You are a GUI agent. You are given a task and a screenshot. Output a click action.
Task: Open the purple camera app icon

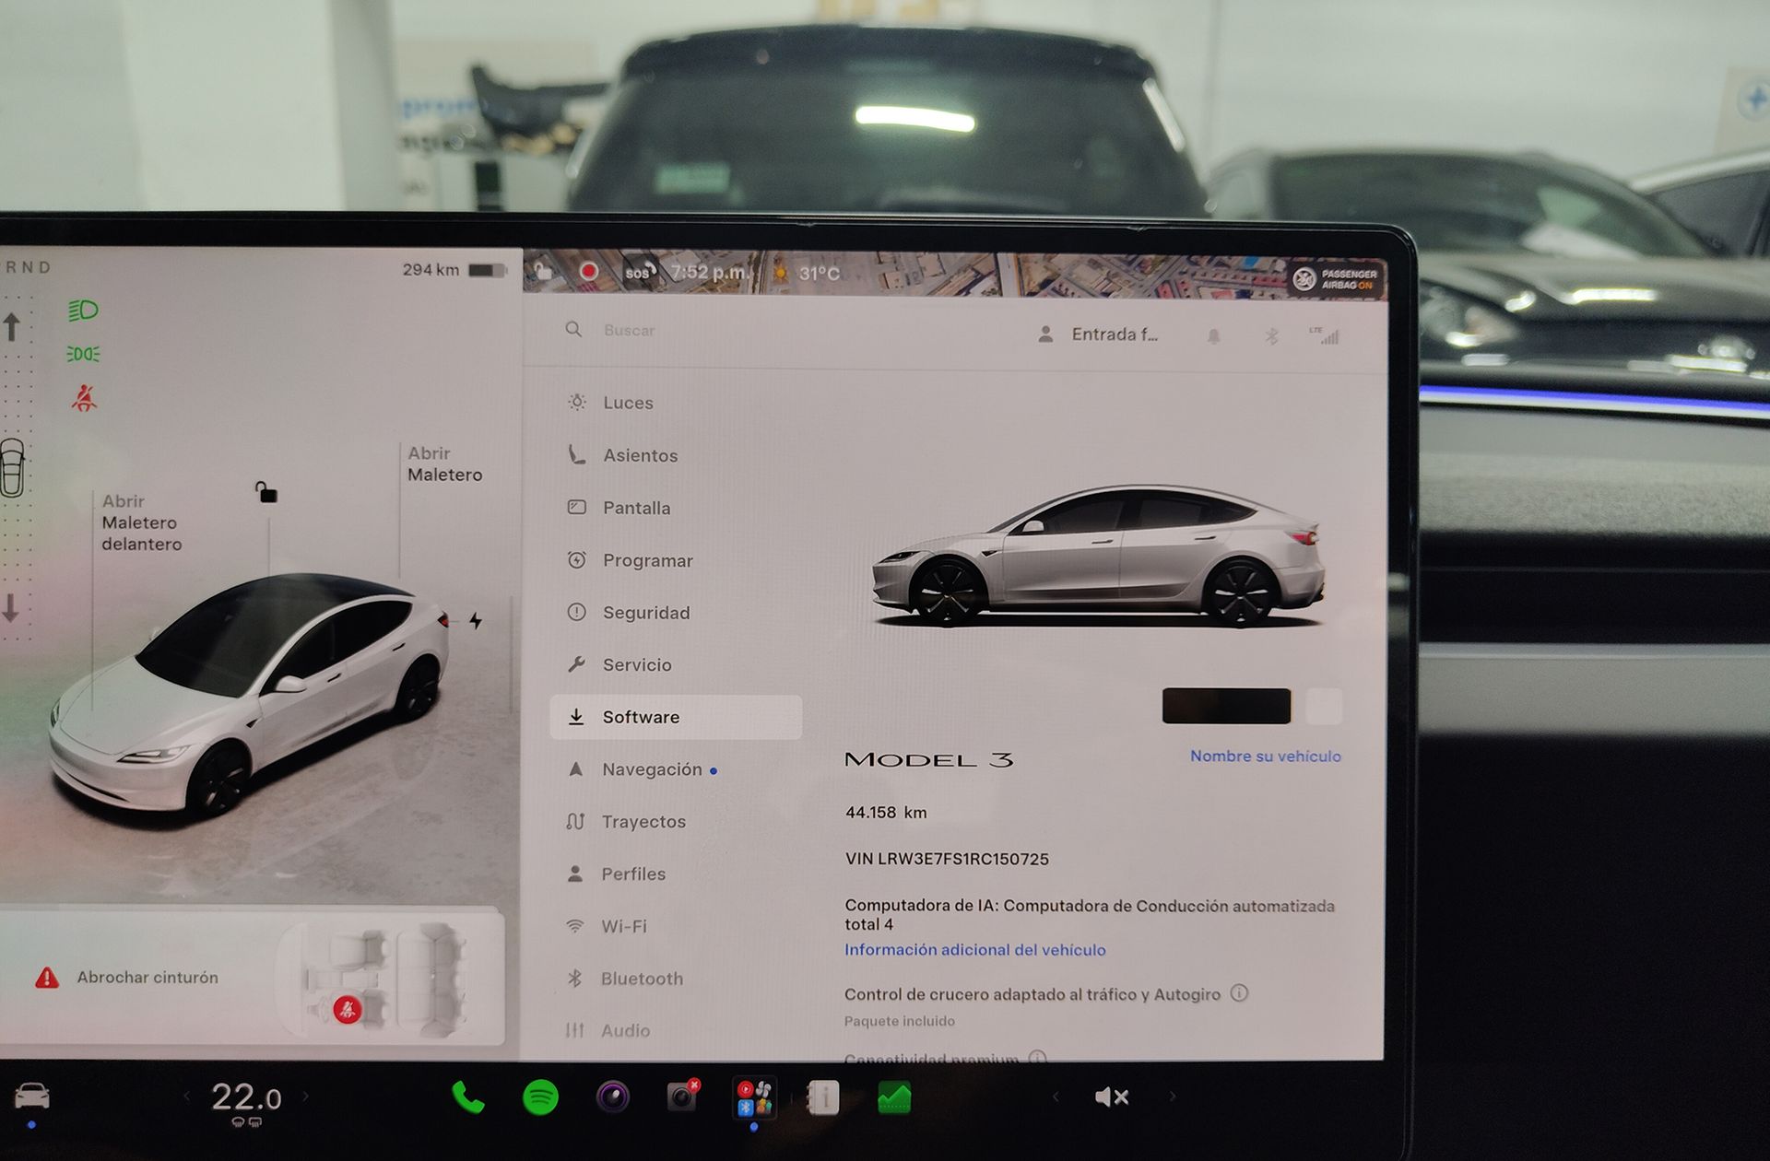click(x=613, y=1097)
